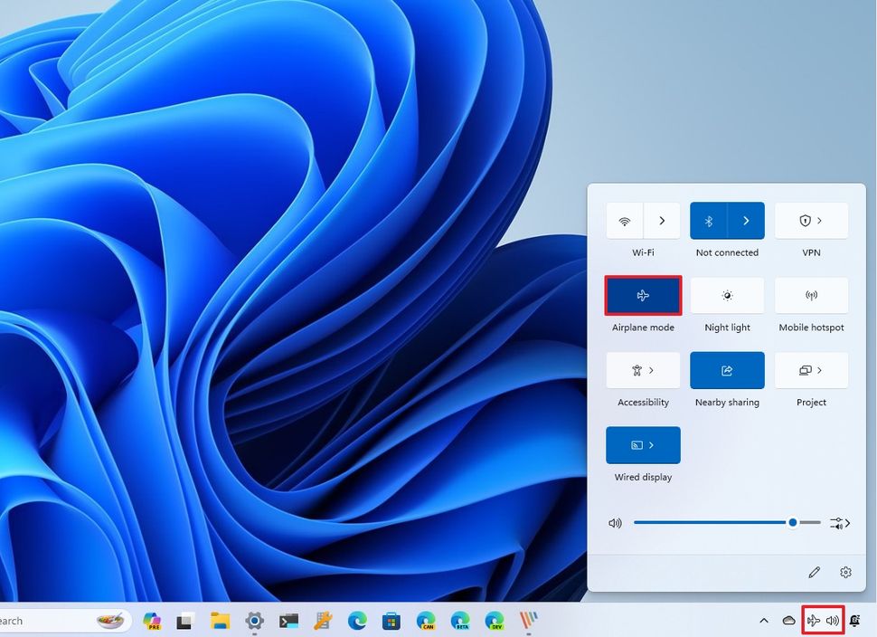Open the pencil icon to edit quick settings
The image size is (877, 637).
click(815, 572)
